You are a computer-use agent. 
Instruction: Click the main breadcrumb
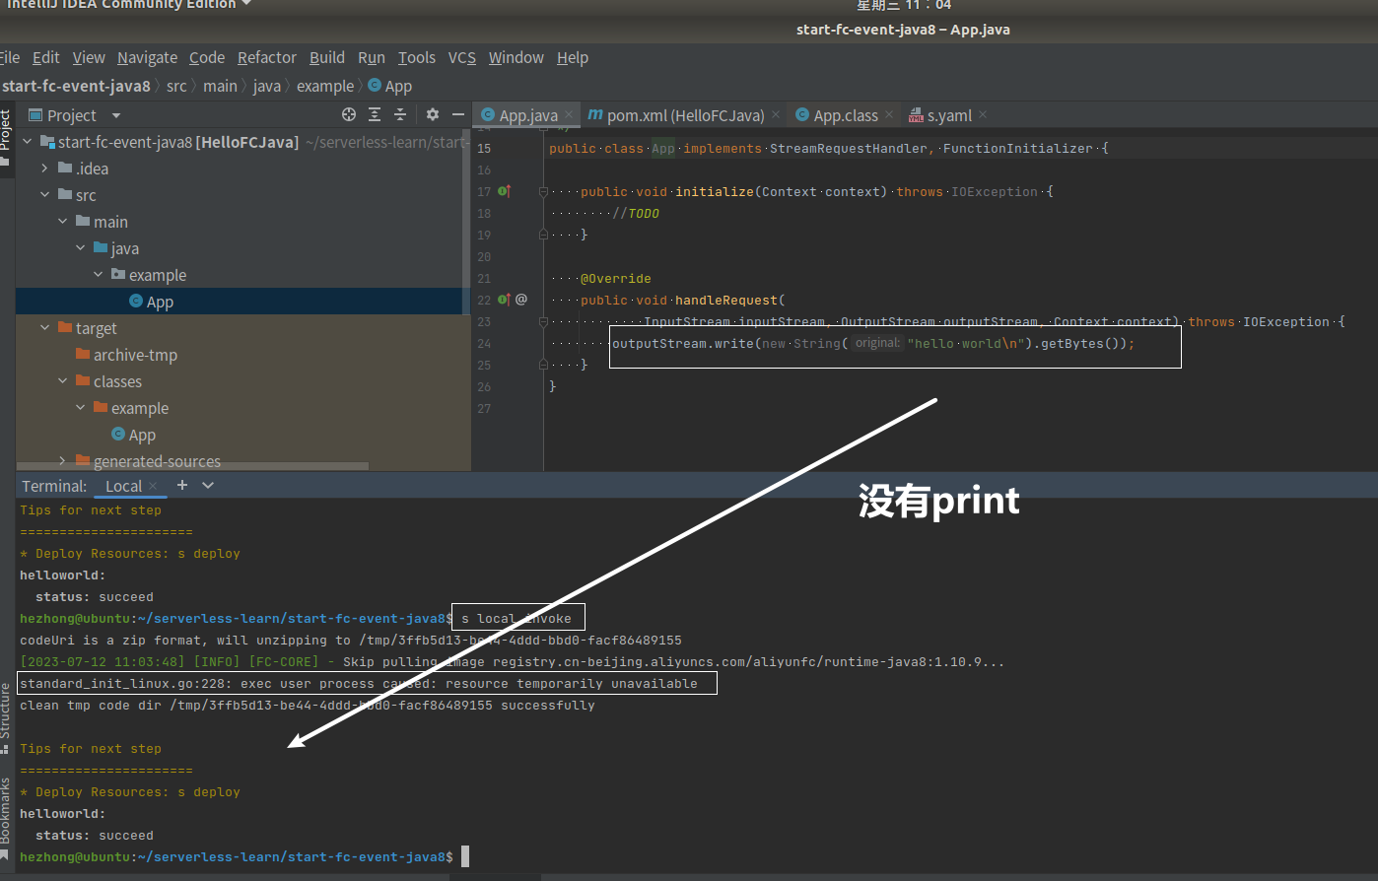(x=220, y=86)
